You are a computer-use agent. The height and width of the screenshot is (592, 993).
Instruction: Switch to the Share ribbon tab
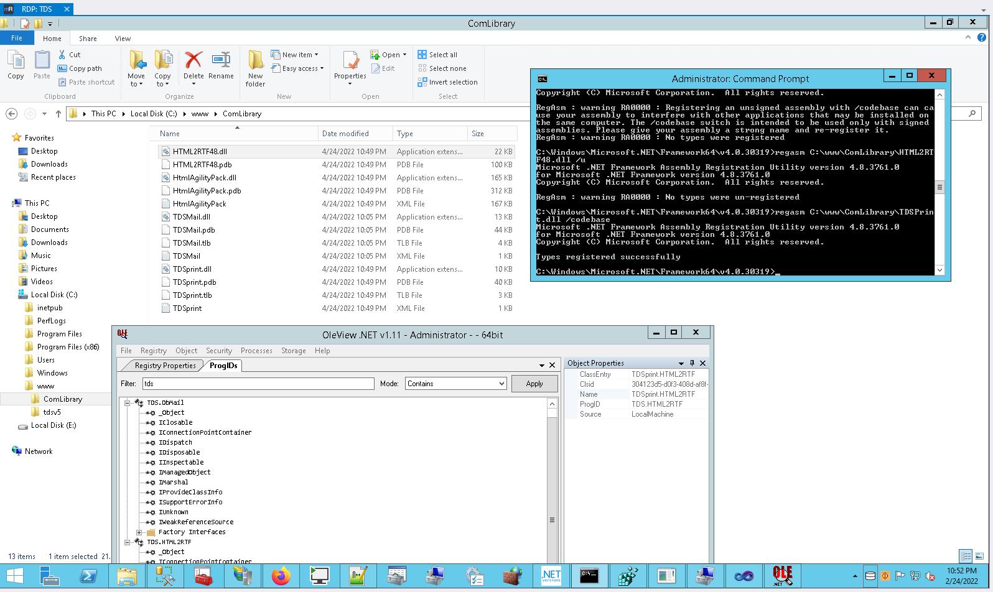coord(88,39)
